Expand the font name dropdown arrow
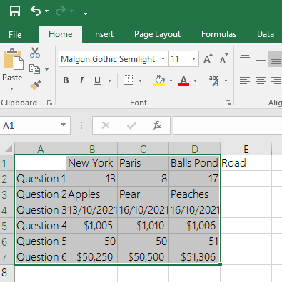The height and width of the screenshot is (282, 282). (x=163, y=58)
